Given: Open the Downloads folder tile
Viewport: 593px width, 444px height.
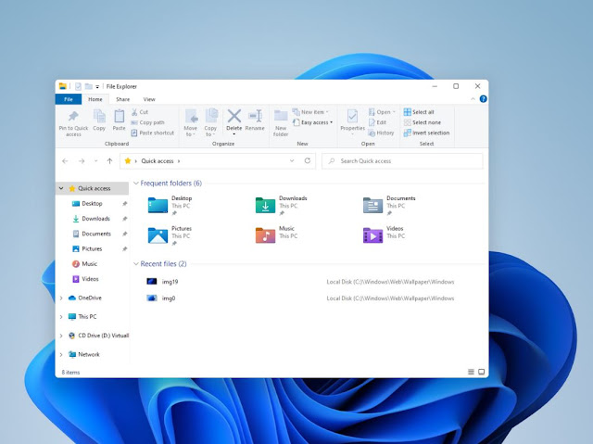Looking at the screenshot, I should pos(281,206).
